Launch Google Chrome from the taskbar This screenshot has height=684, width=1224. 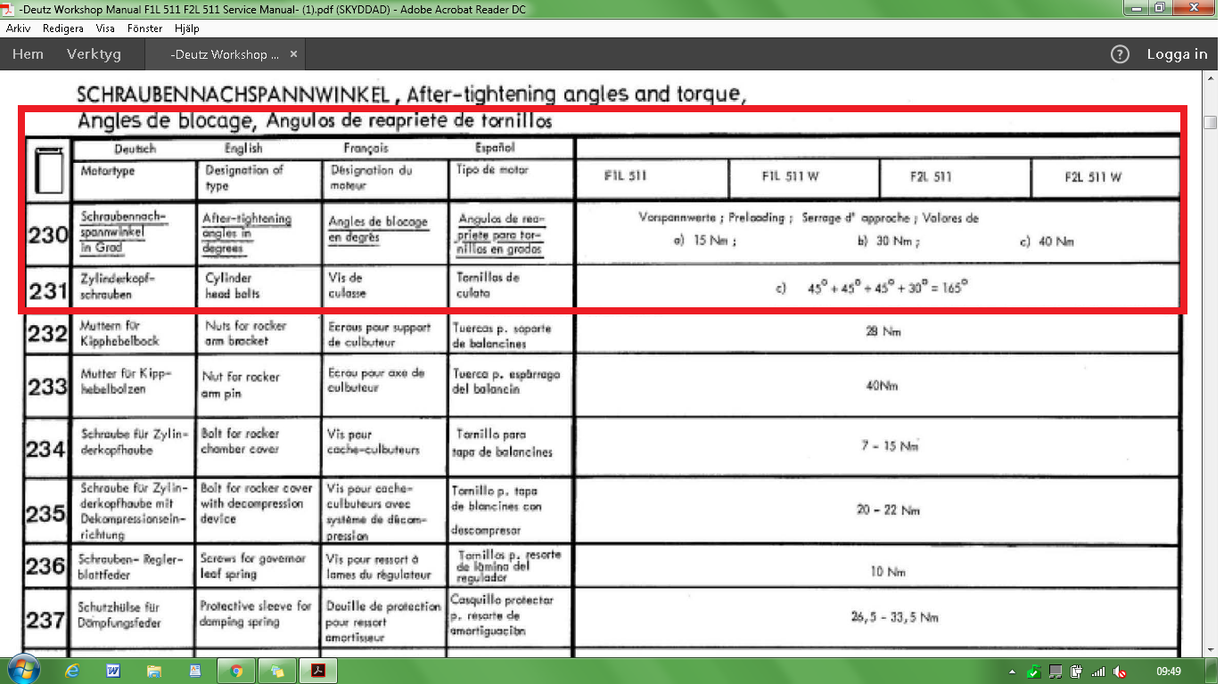236,670
